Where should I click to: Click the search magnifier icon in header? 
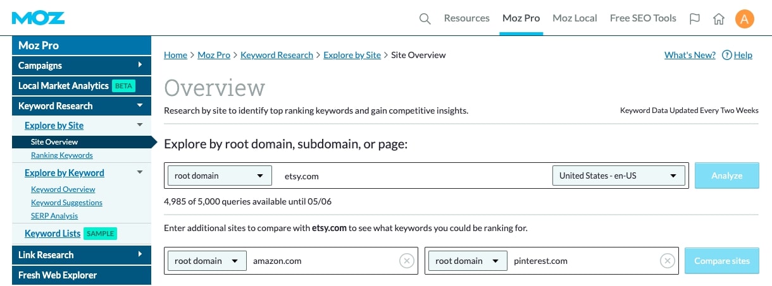(425, 18)
